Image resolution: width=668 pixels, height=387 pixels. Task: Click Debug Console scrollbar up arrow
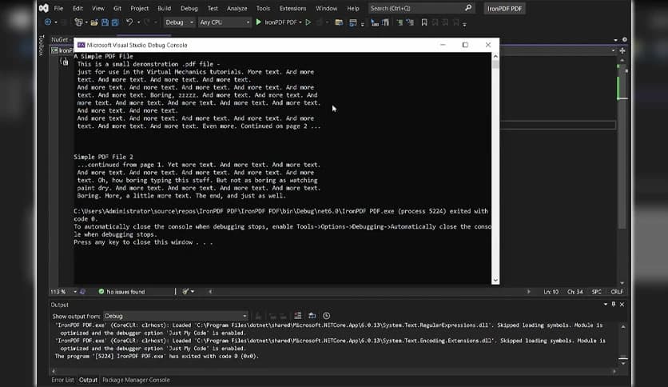click(x=495, y=56)
